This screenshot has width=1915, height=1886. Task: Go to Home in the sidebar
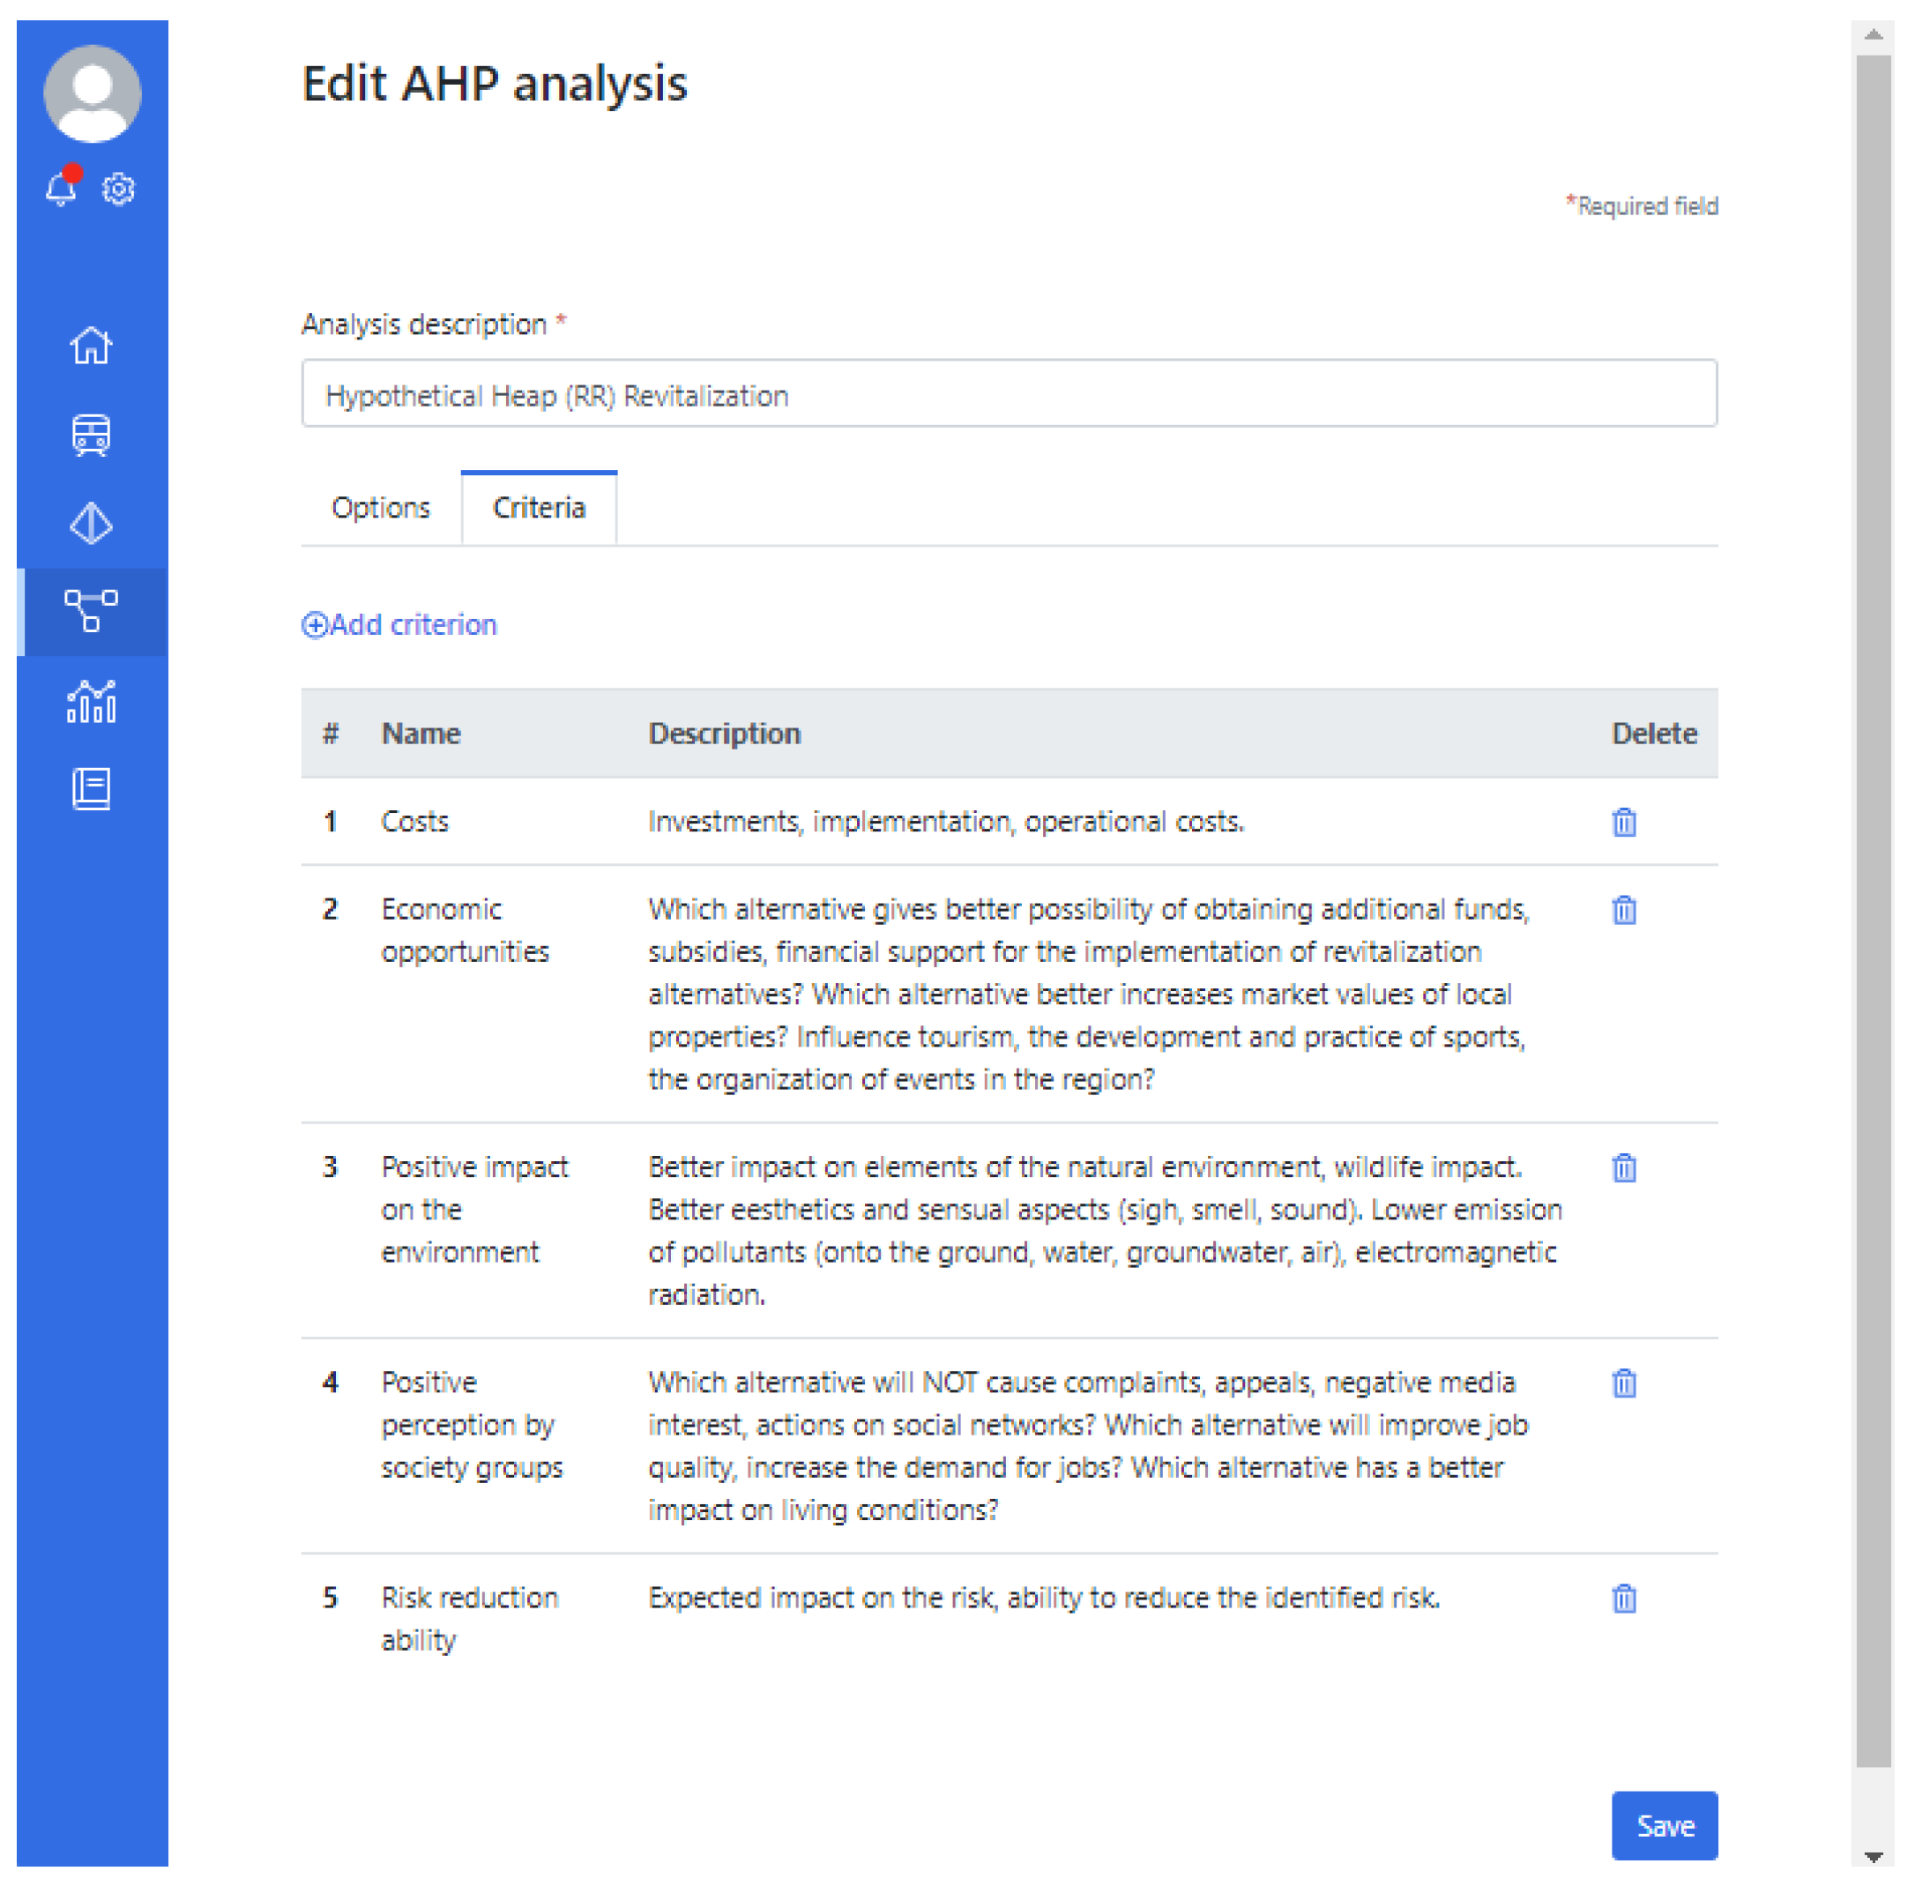tap(91, 346)
